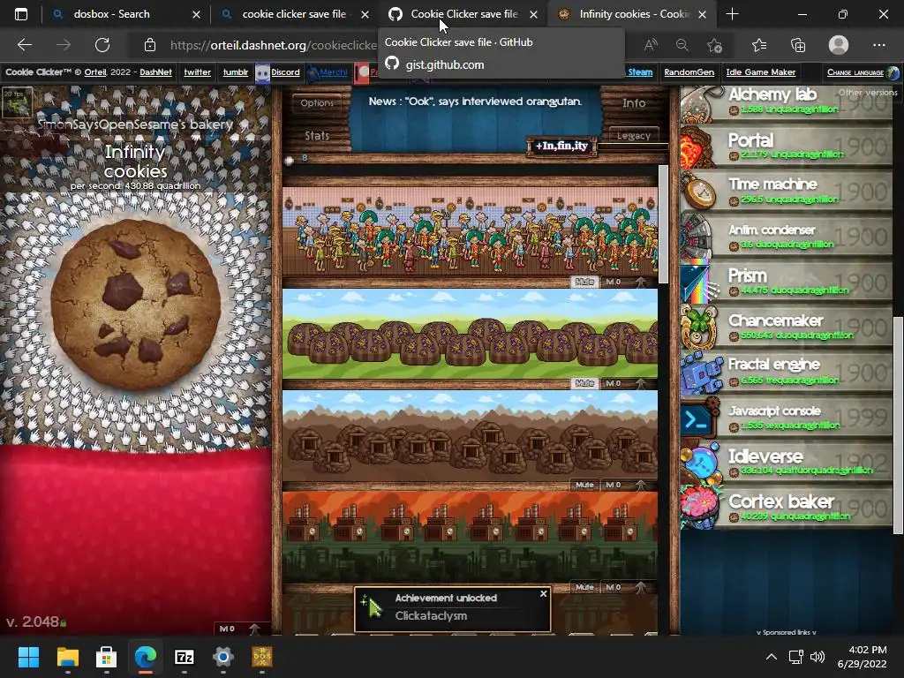Mute the Grandma row

tap(584, 282)
